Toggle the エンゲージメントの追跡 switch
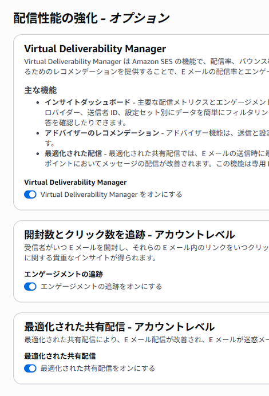Screen dimensions: 269x396 (x=30, y=286)
